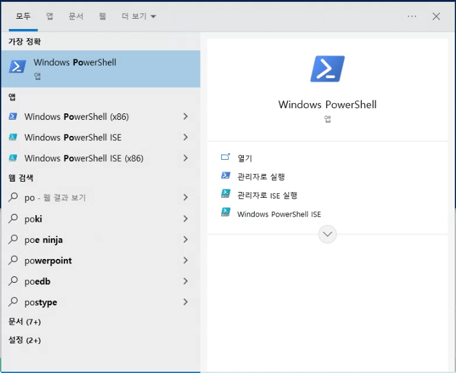Image resolution: width=456 pixels, height=373 pixels.
Task: Select 'Windows PowerShell (x86)' text
Action: 77,117
